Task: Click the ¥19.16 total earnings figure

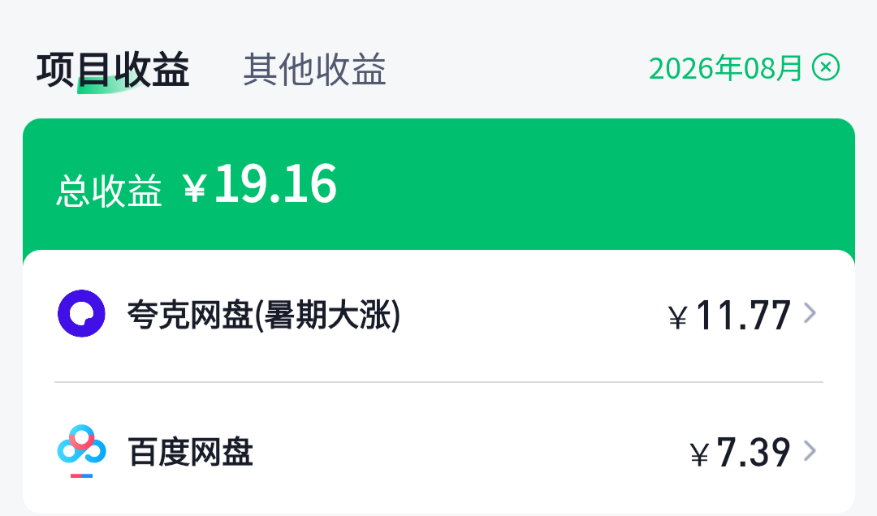Action: [260, 184]
